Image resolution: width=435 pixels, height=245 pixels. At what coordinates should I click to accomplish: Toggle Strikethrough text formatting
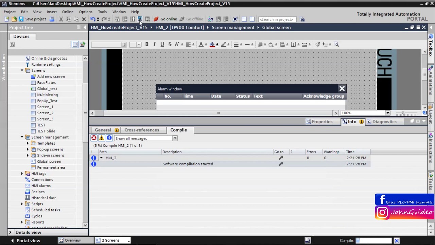click(x=170, y=44)
